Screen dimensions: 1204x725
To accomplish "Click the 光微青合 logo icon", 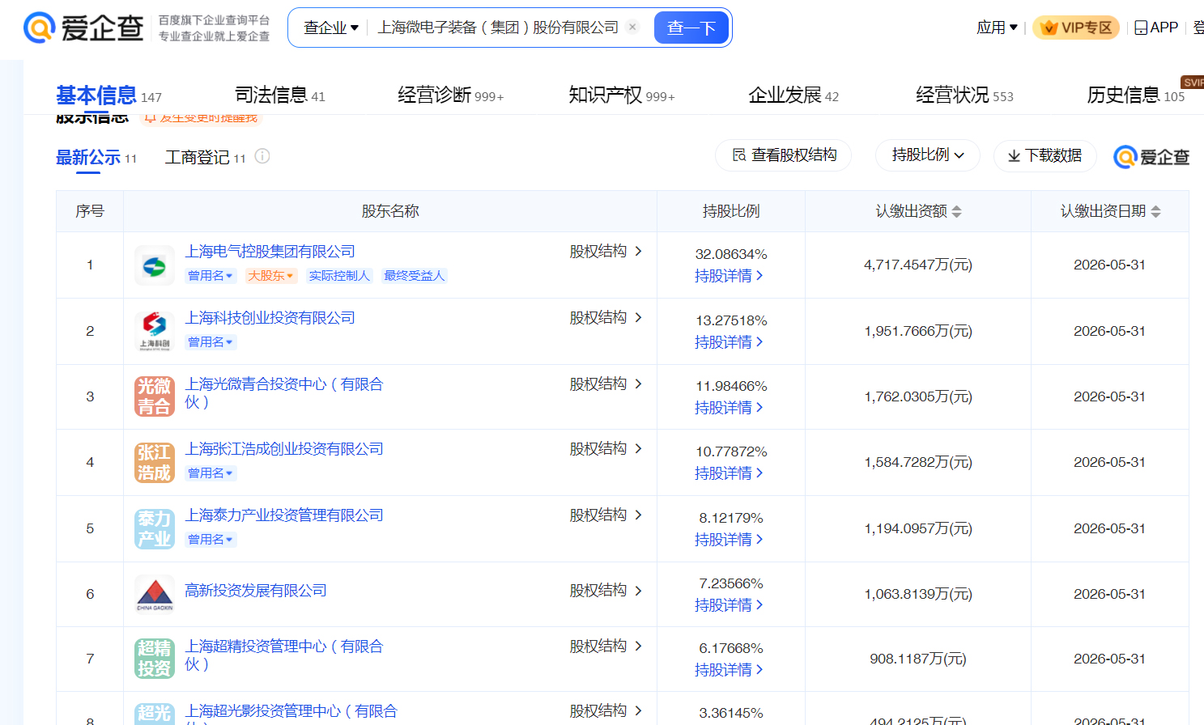I will coord(154,396).
